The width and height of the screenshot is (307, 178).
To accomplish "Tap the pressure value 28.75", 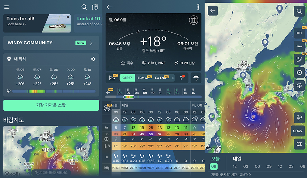I will [x=151, y=168].
